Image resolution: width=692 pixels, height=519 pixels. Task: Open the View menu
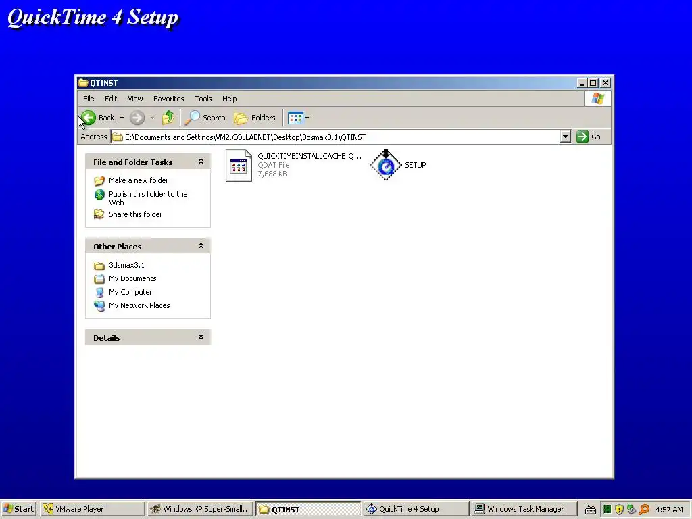tap(135, 99)
